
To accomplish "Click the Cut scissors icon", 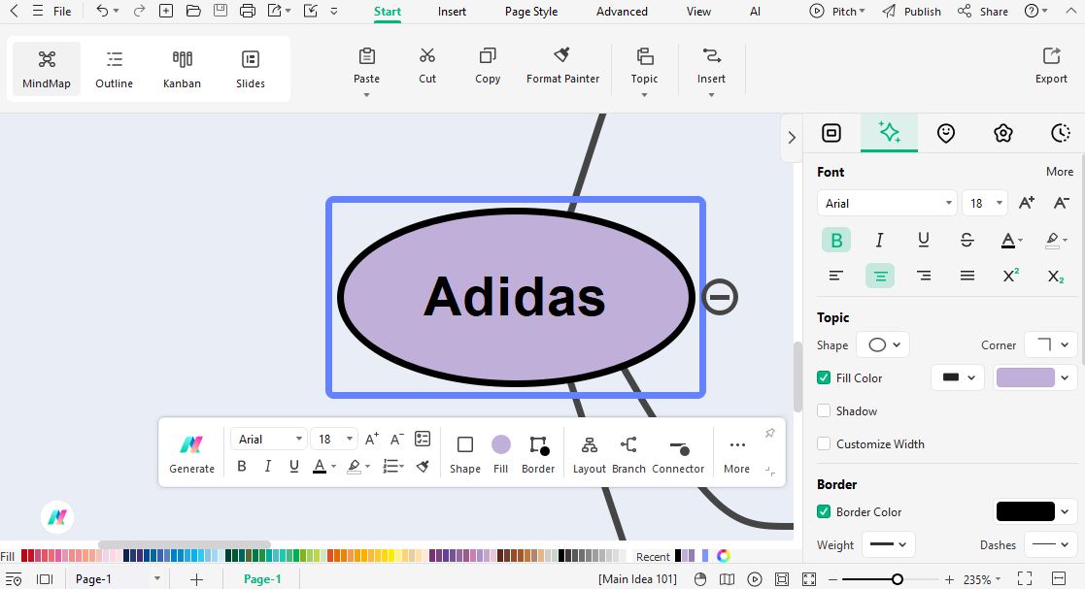I will (x=427, y=55).
